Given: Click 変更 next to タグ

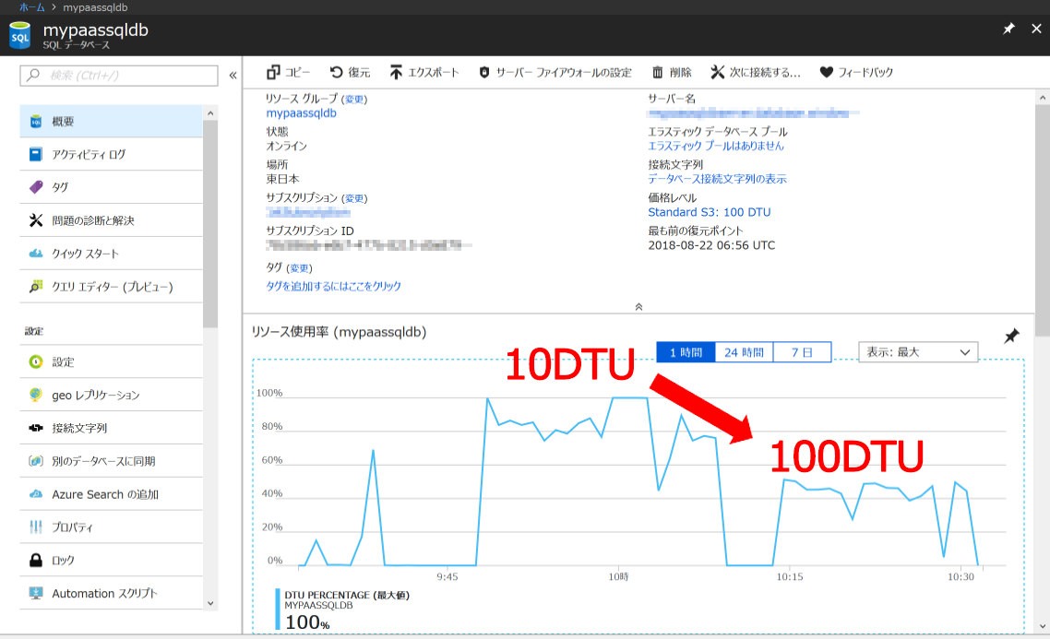Looking at the screenshot, I should [x=299, y=267].
